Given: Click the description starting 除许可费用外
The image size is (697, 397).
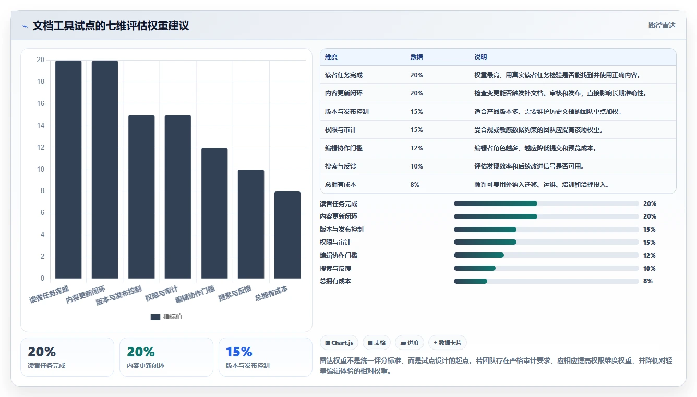Looking at the screenshot, I should [x=542, y=185].
